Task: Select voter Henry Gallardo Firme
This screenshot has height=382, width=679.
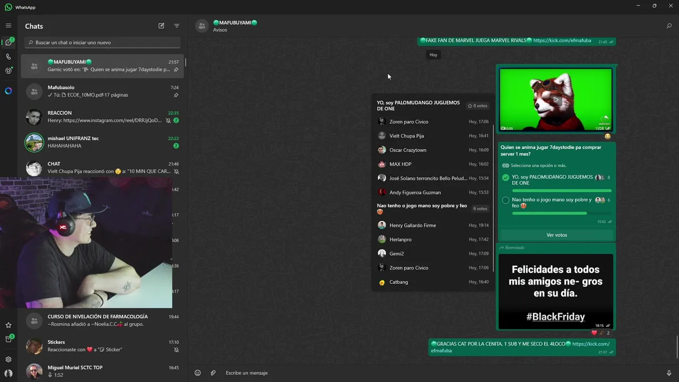Action: [x=433, y=225]
